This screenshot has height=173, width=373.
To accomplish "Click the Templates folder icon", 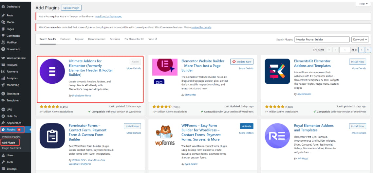I will (x=3, y=100).
